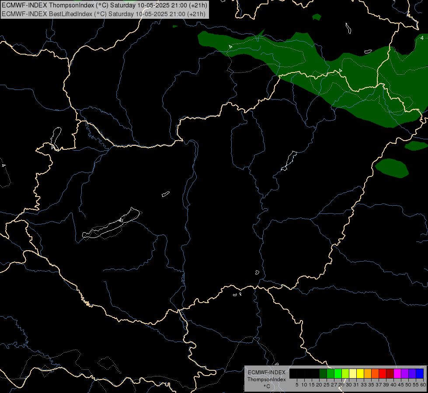Click the legend tick value 37
Image resolution: width=428 pixels, height=393 pixels.
[379, 385]
